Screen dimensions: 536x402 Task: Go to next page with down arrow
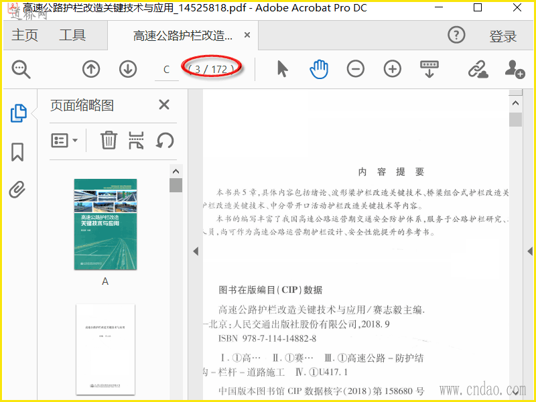[x=128, y=69]
